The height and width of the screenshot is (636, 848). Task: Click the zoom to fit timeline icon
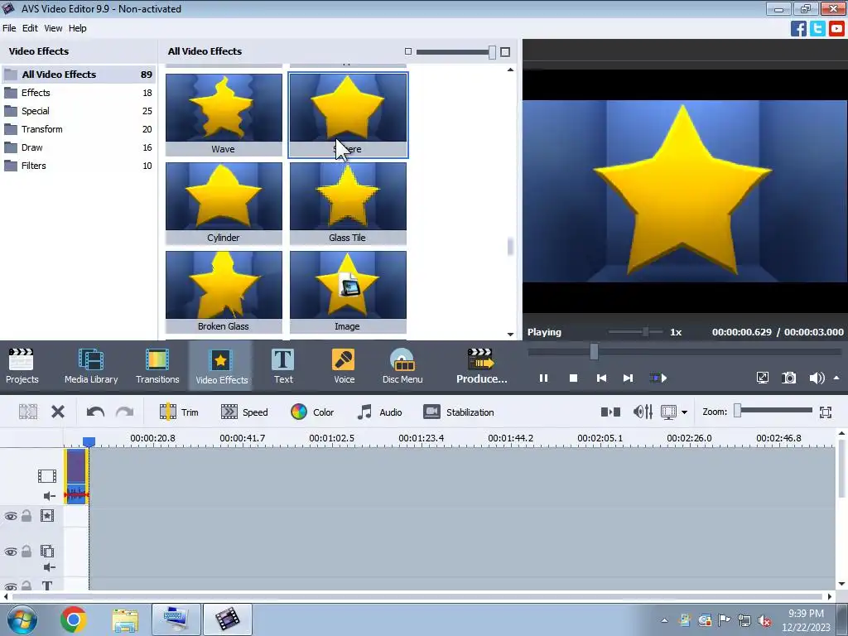[826, 412]
